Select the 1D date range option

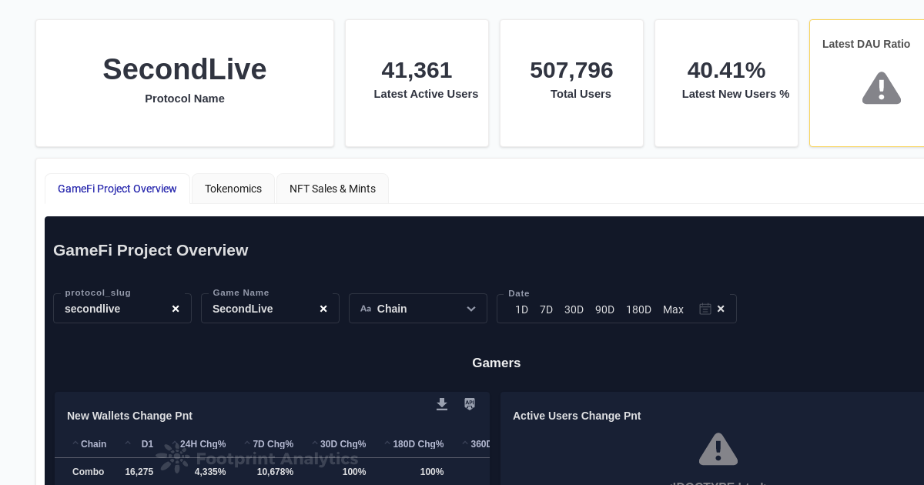pos(521,309)
